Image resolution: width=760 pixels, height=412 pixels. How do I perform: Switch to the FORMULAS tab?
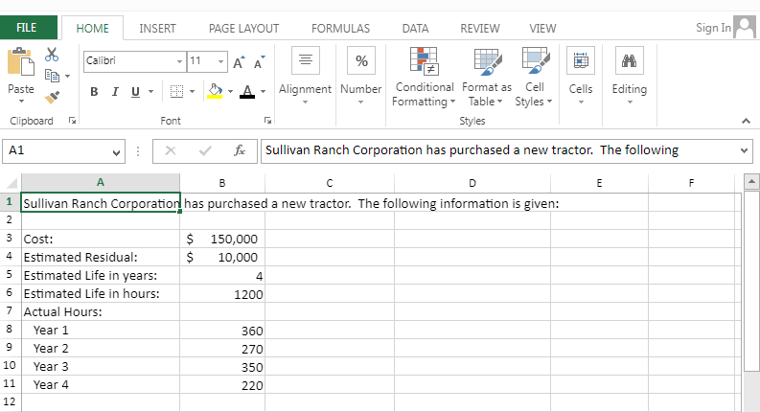(341, 29)
